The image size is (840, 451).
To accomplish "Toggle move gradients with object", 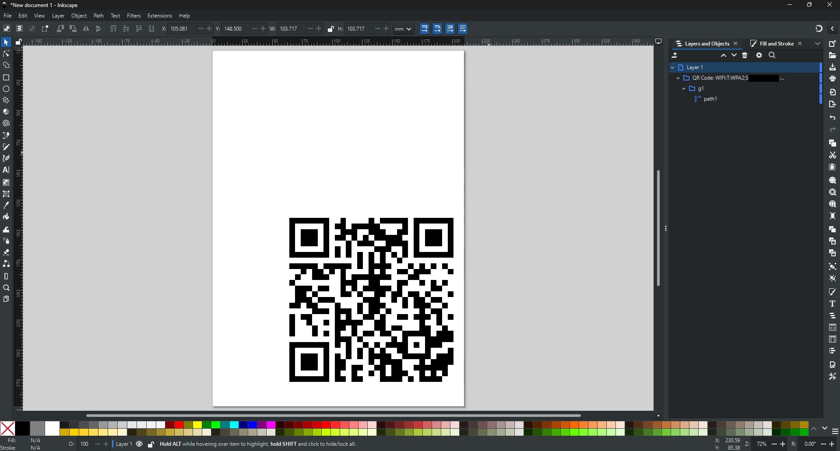I will [450, 29].
